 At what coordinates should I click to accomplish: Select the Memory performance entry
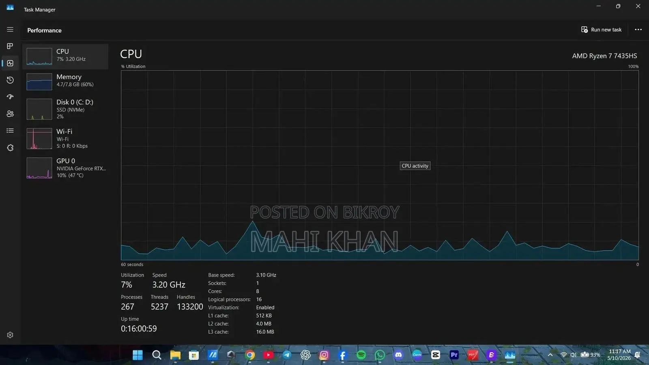(x=65, y=82)
